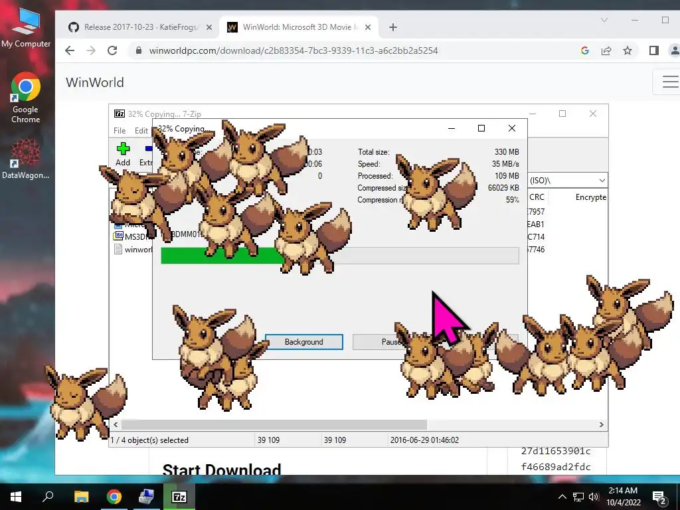Open a new Chrome tab

(393, 27)
